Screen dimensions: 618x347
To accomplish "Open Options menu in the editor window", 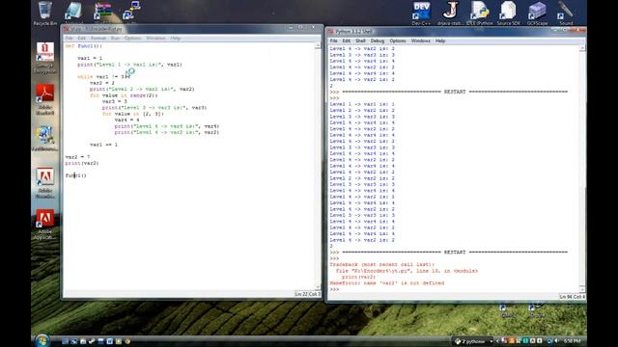I will tap(132, 39).
